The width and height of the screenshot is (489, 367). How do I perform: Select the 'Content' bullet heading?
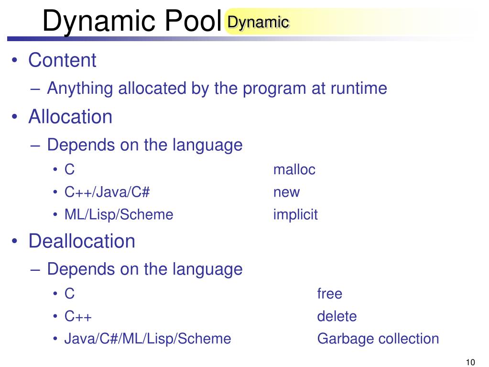pos(62,60)
